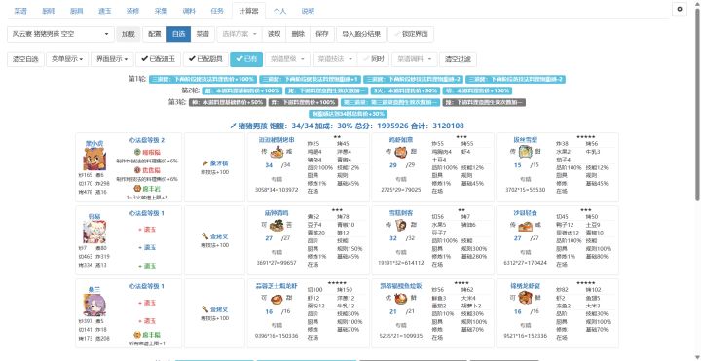Viewport: 701px width, 361px height.
Task: Click the purple-haired chef avatar in third row
Action: [94, 305]
